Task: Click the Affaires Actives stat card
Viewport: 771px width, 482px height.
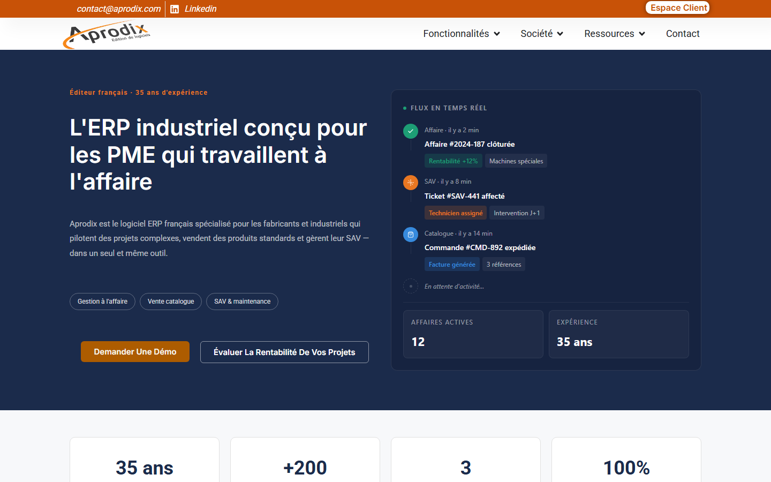Action: pyautogui.click(x=473, y=334)
